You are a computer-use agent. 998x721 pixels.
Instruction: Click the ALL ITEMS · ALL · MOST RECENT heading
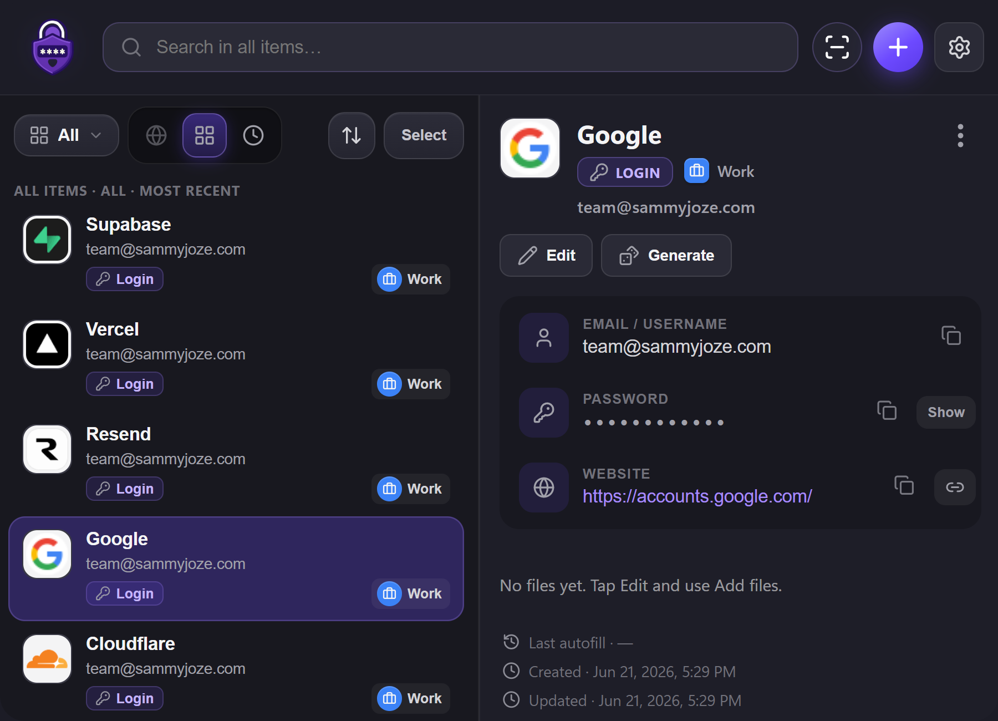(x=127, y=191)
